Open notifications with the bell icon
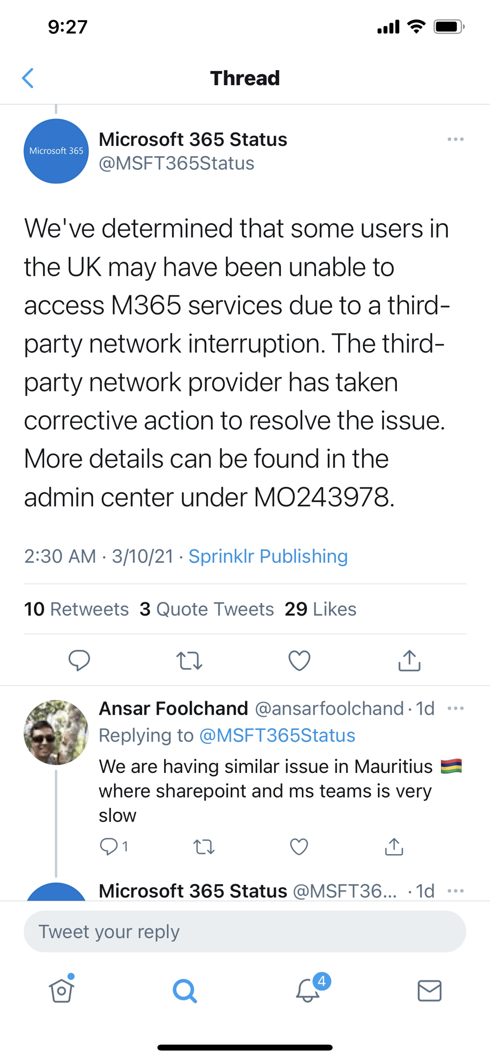Screen dimensions: 490x1060 pyautogui.click(x=307, y=990)
